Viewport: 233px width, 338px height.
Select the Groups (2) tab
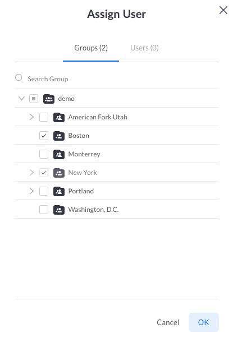point(91,48)
